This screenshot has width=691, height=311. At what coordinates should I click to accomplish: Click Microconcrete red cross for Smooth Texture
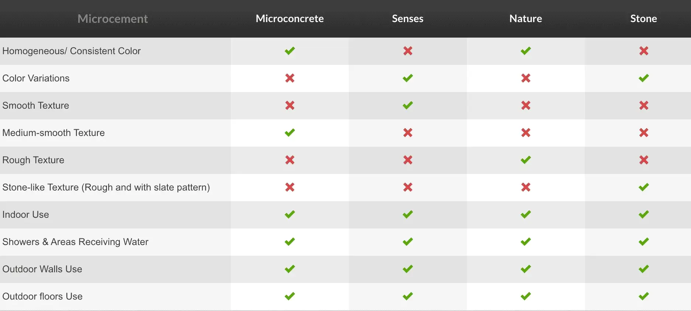click(x=290, y=105)
